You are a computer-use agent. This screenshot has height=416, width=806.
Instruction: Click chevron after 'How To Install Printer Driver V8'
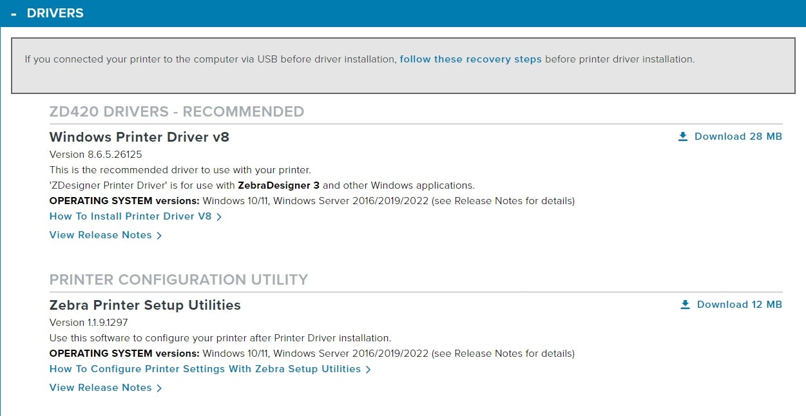[219, 217]
